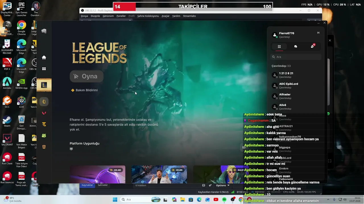Viewport: 364px width, 204px height.
Task: Open File Explorer from the taskbar
Action: coord(182,199)
